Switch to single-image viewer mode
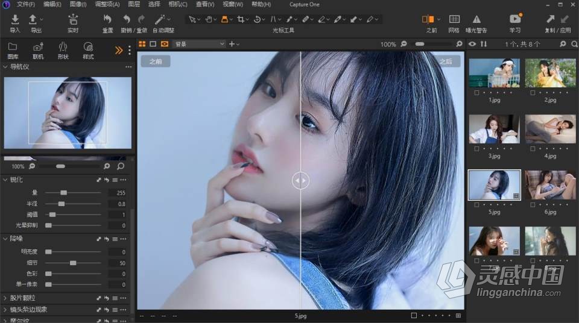The image size is (579, 323). pos(153,44)
